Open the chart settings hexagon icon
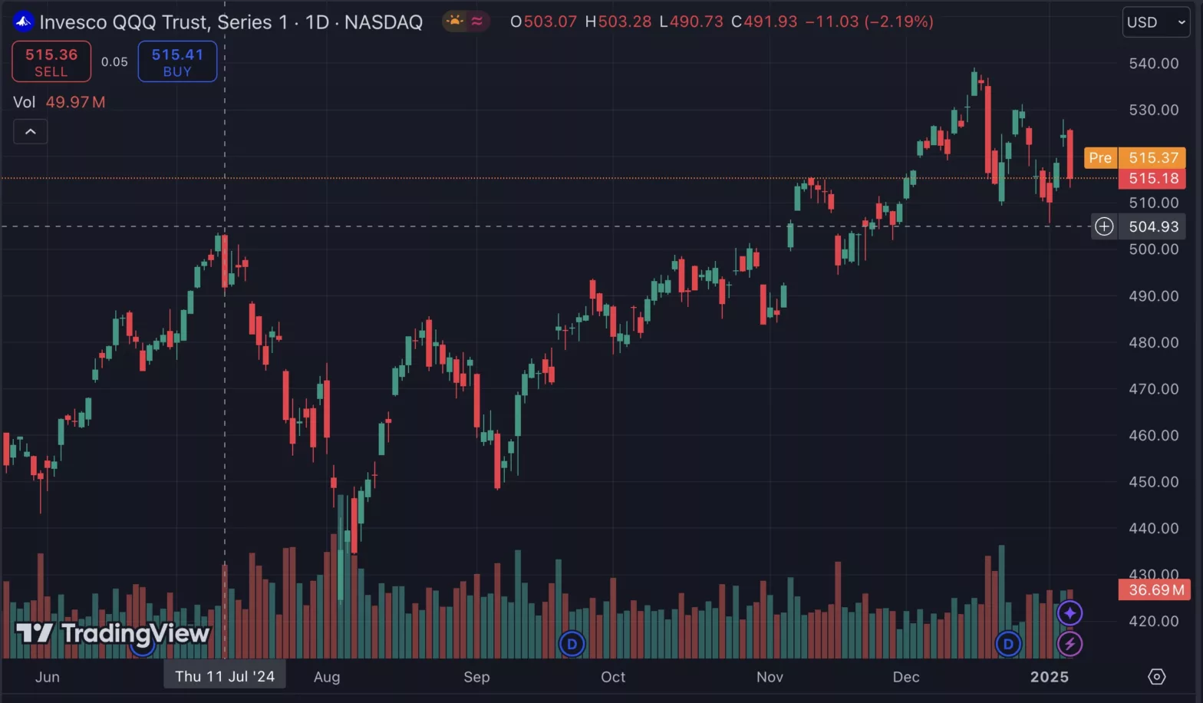 pyautogui.click(x=1157, y=677)
